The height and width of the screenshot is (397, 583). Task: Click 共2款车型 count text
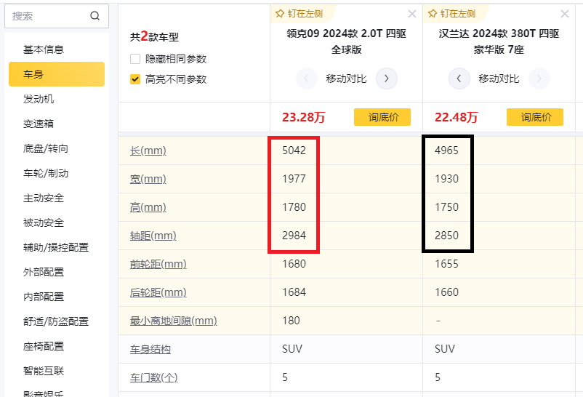[154, 36]
